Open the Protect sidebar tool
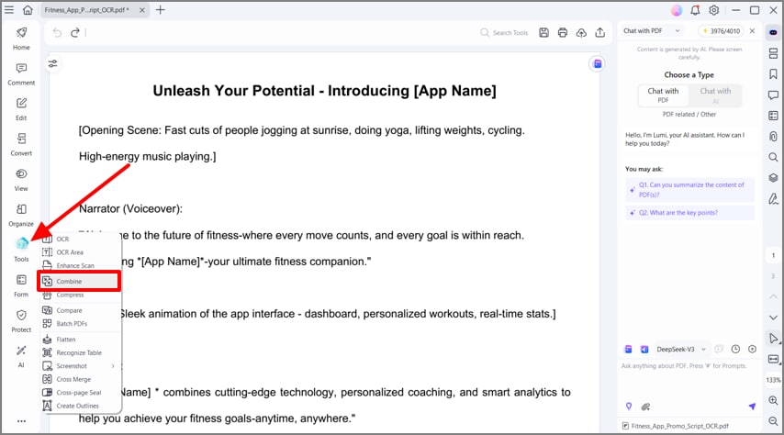The width and height of the screenshot is (784, 435). tap(21, 320)
